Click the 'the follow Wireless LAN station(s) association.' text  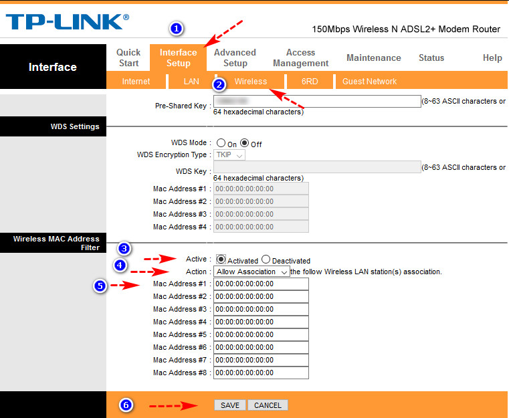click(x=366, y=272)
